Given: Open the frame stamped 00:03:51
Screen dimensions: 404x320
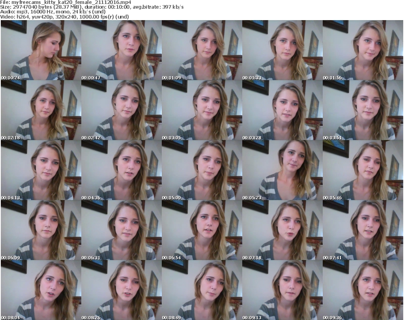Looking at the screenshot, I should coord(363,110).
